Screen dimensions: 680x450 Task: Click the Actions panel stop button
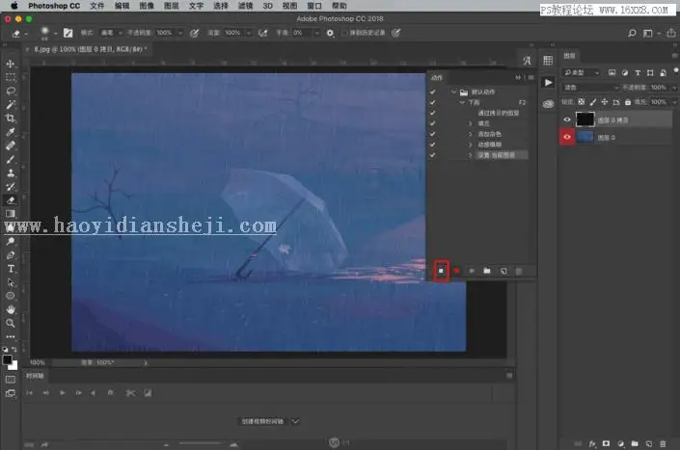tap(441, 271)
